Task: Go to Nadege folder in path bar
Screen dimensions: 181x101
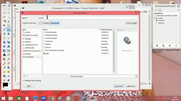Action: pyautogui.click(x=45, y=23)
